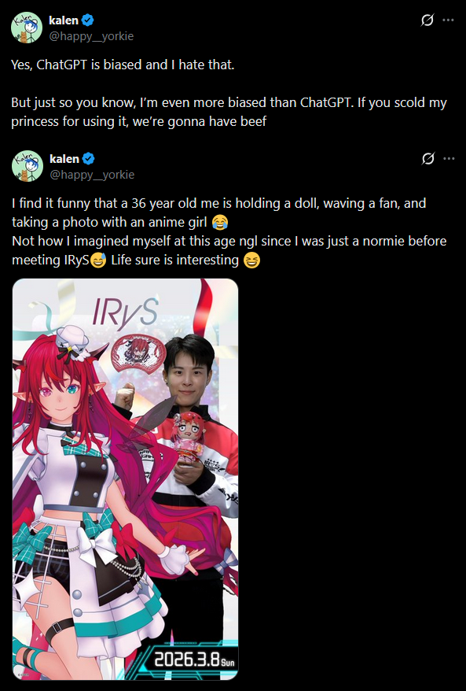Image resolution: width=466 pixels, height=691 pixels.
Task: Click the 2026.3.8 date stamp in photo
Action: (x=195, y=660)
